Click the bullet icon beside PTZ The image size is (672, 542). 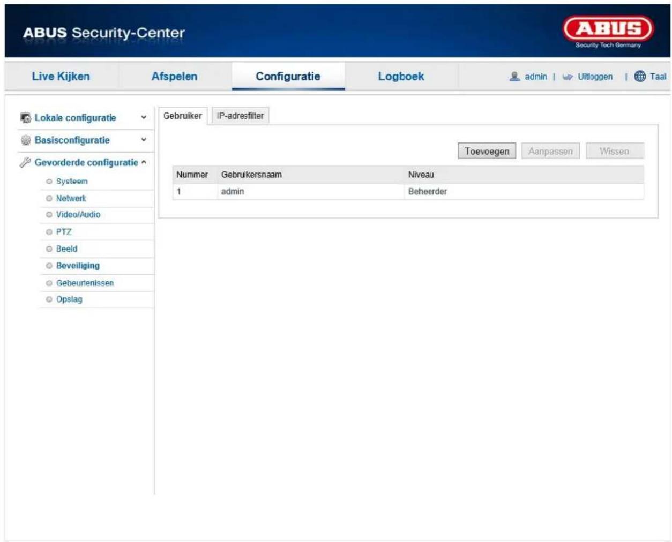pyautogui.click(x=49, y=232)
